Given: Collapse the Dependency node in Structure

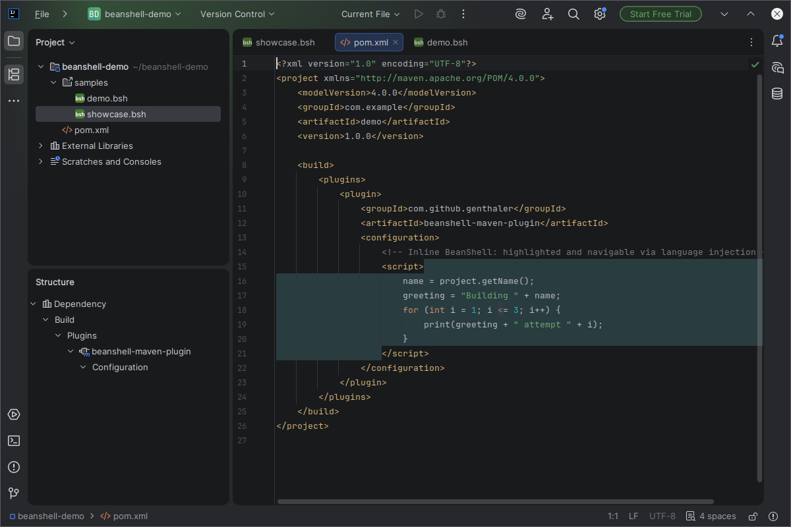Looking at the screenshot, I should (33, 304).
